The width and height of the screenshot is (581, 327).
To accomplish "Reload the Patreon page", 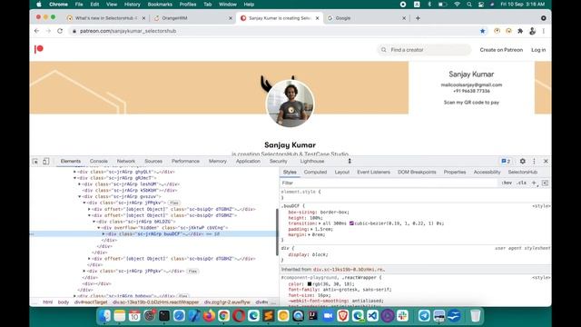I will tap(60, 31).
